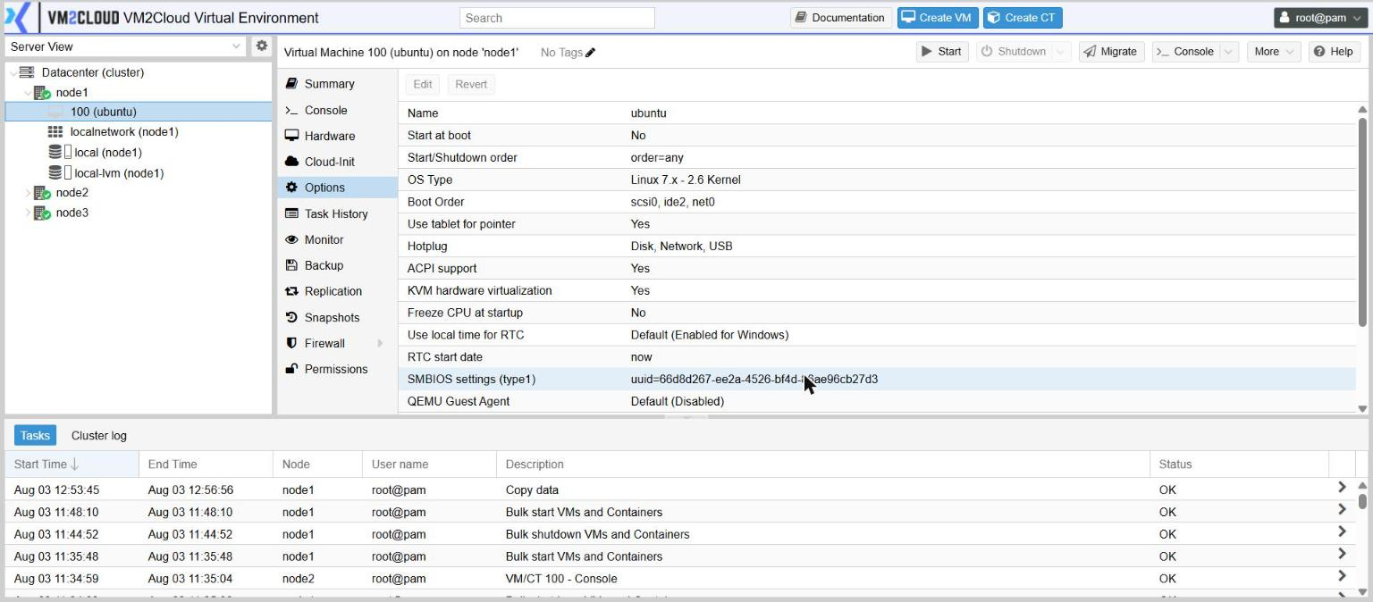Screen dimensions: 1373x602
Task: Click the Status column header
Action: [x=1239, y=464]
